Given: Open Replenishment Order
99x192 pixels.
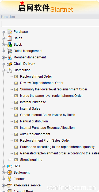Looking at the screenshot, I should coord(36,77).
